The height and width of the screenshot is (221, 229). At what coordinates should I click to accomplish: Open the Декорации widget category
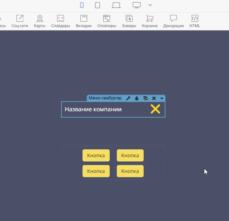coord(173,21)
